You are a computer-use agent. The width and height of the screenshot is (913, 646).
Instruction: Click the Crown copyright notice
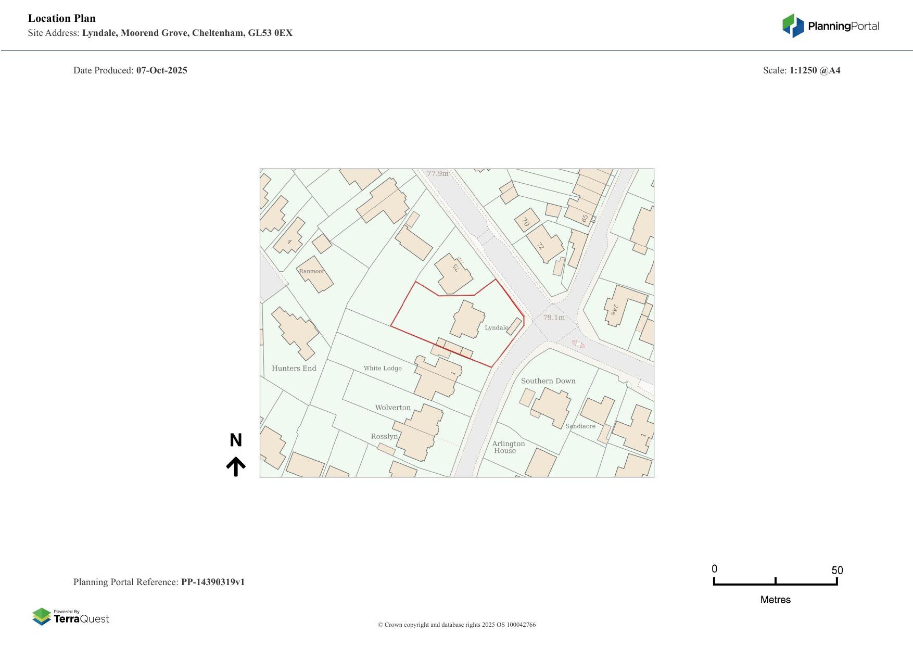coord(456,625)
